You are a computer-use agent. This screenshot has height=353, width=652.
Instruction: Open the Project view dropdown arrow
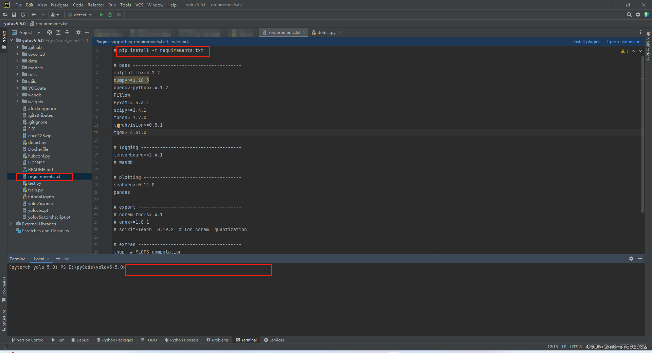[39, 33]
